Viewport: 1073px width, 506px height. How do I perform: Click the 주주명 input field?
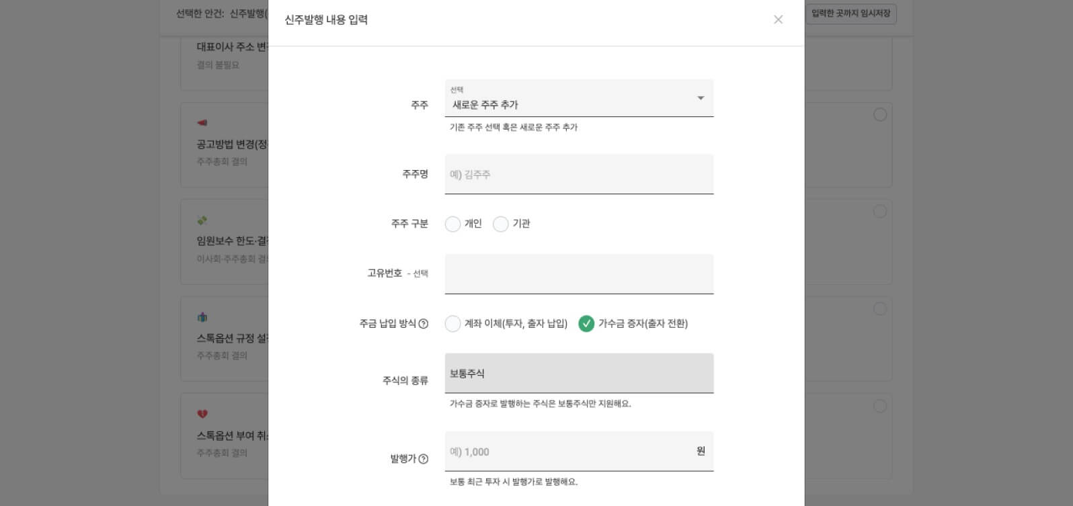tap(578, 175)
